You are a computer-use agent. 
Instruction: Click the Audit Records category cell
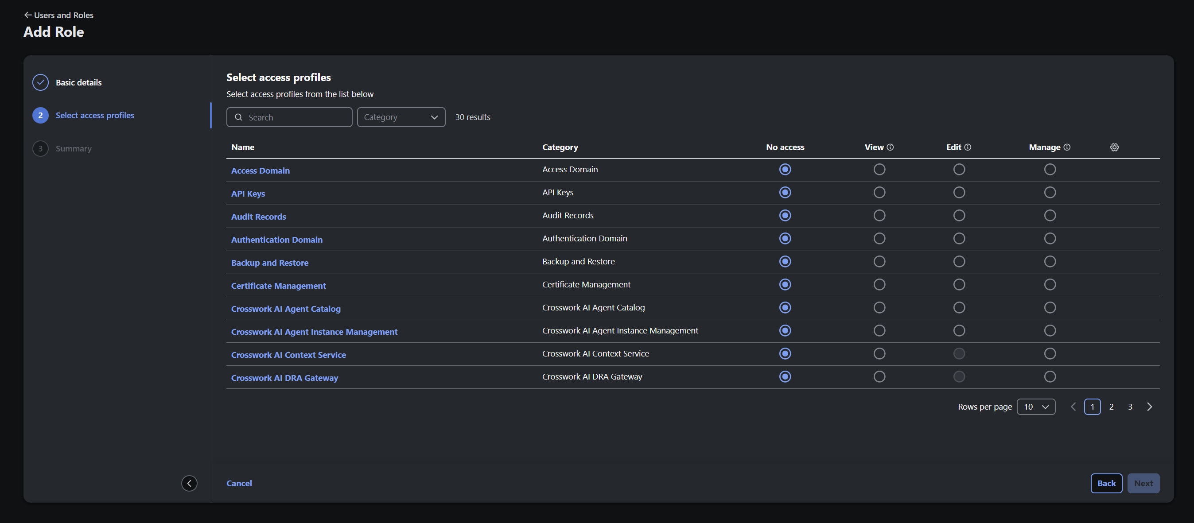tap(568, 215)
